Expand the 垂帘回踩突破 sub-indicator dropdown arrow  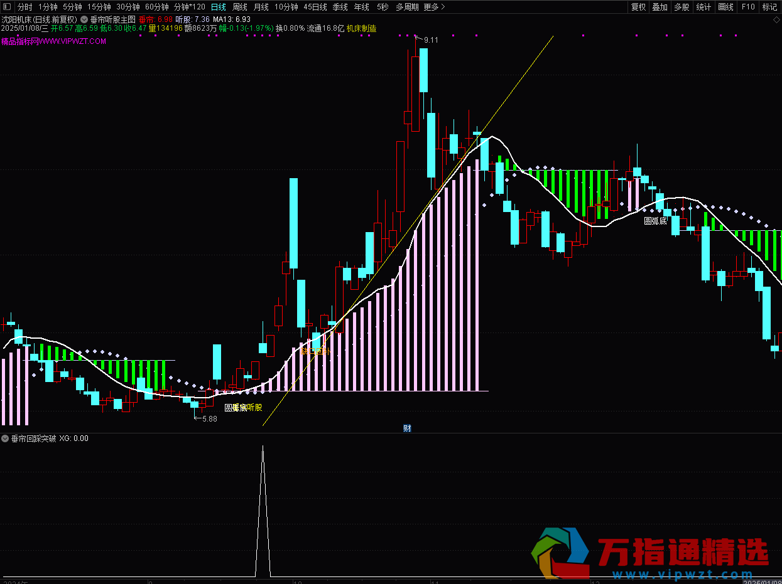pos(6,438)
